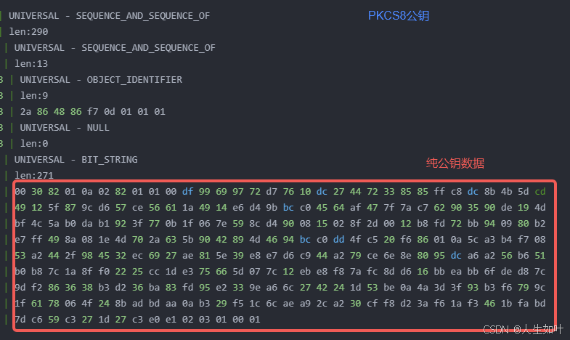Click hex bytes '53 a2 44 2f 98'
The image size is (570, 340).
coord(54,256)
